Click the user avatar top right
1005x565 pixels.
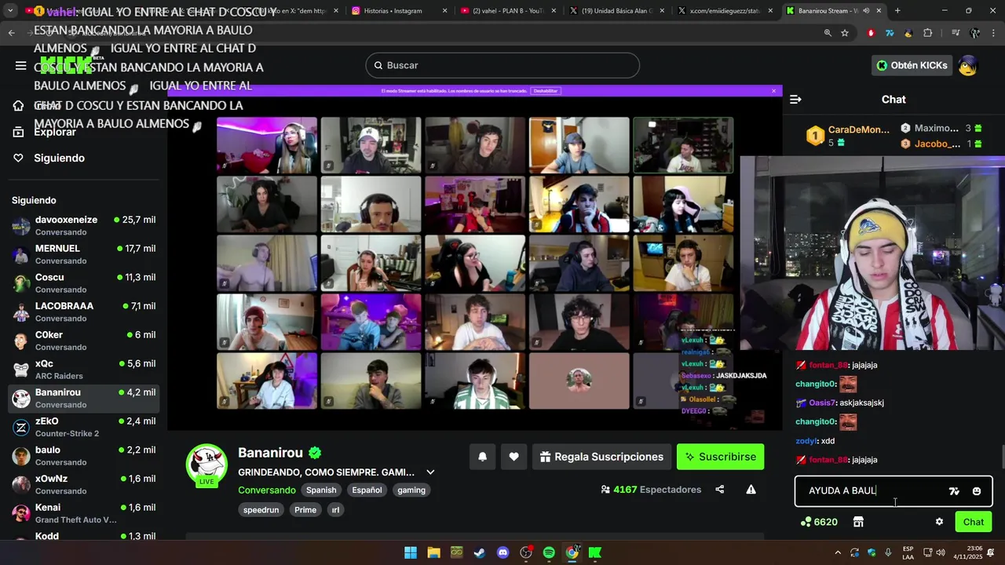[967, 65]
